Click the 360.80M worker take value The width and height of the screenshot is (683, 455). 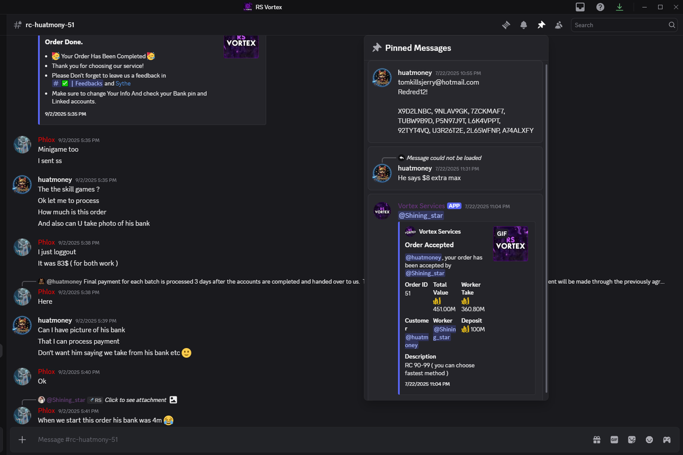(x=473, y=309)
